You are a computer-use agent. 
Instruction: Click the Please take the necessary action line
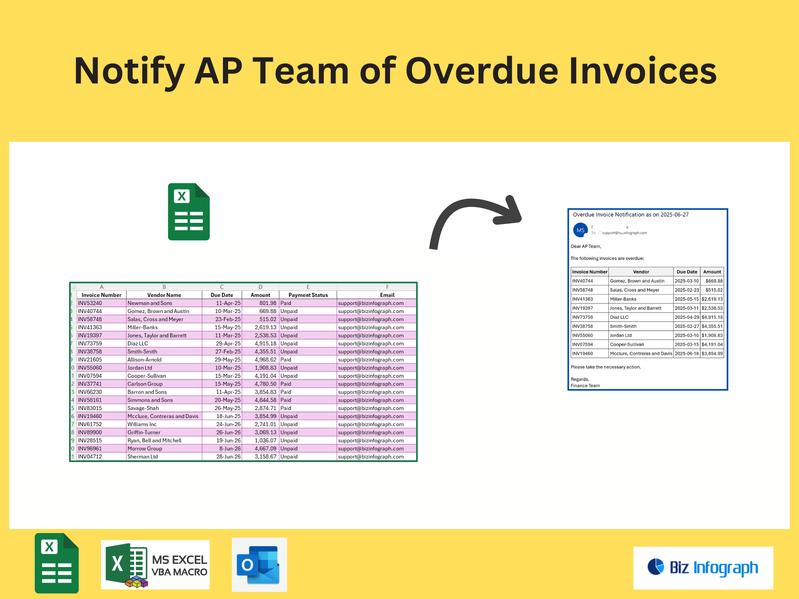(606, 367)
